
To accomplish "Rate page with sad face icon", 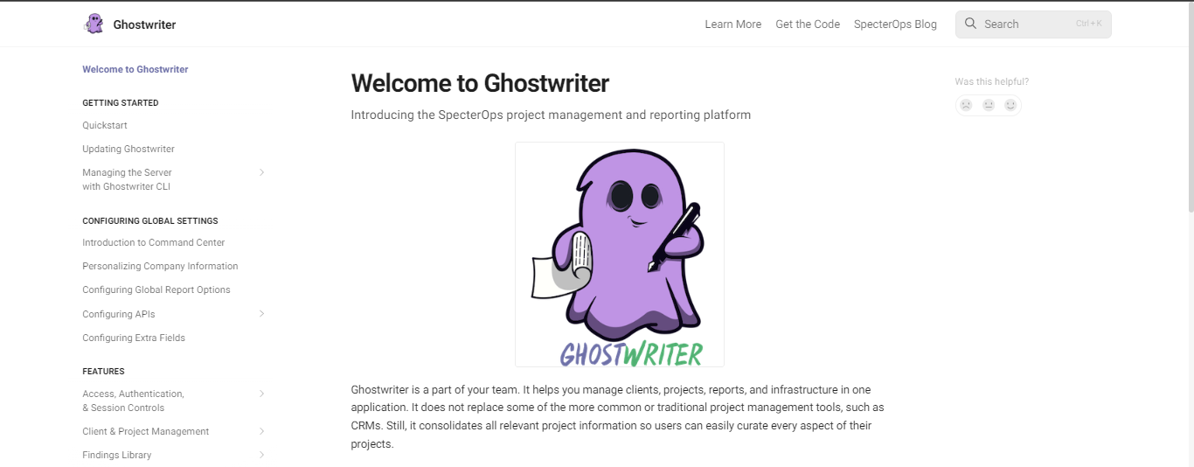I will coord(966,105).
